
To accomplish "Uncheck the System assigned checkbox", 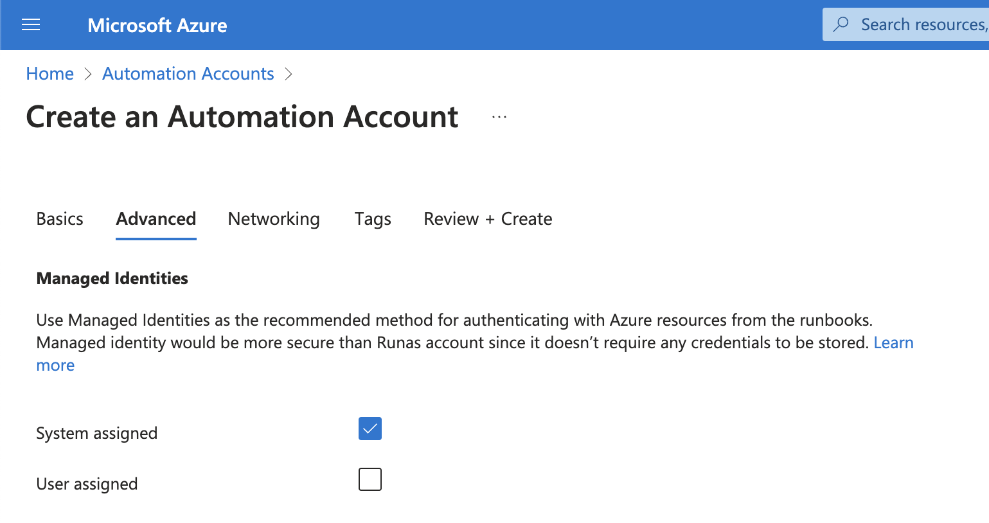I will (x=370, y=429).
